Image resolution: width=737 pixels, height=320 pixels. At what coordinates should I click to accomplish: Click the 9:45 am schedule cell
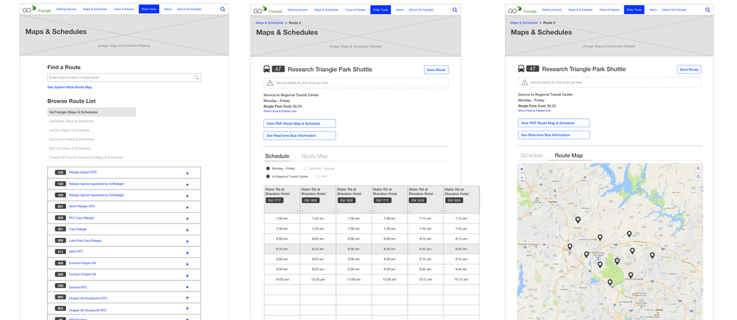pos(461,269)
